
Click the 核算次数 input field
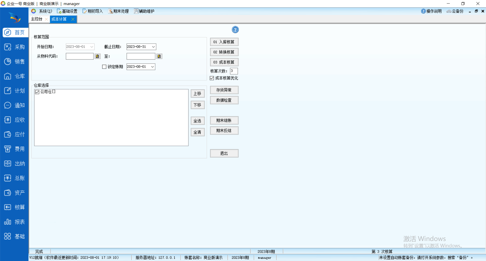pyautogui.click(x=234, y=71)
